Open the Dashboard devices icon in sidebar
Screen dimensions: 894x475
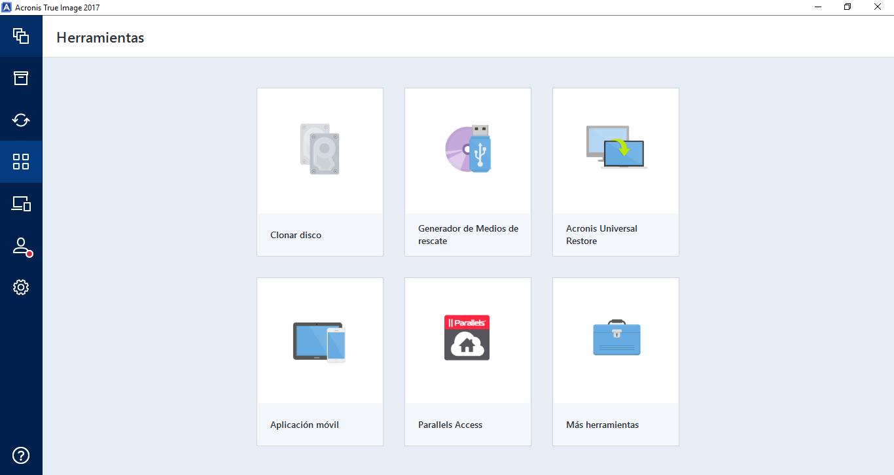pos(21,203)
